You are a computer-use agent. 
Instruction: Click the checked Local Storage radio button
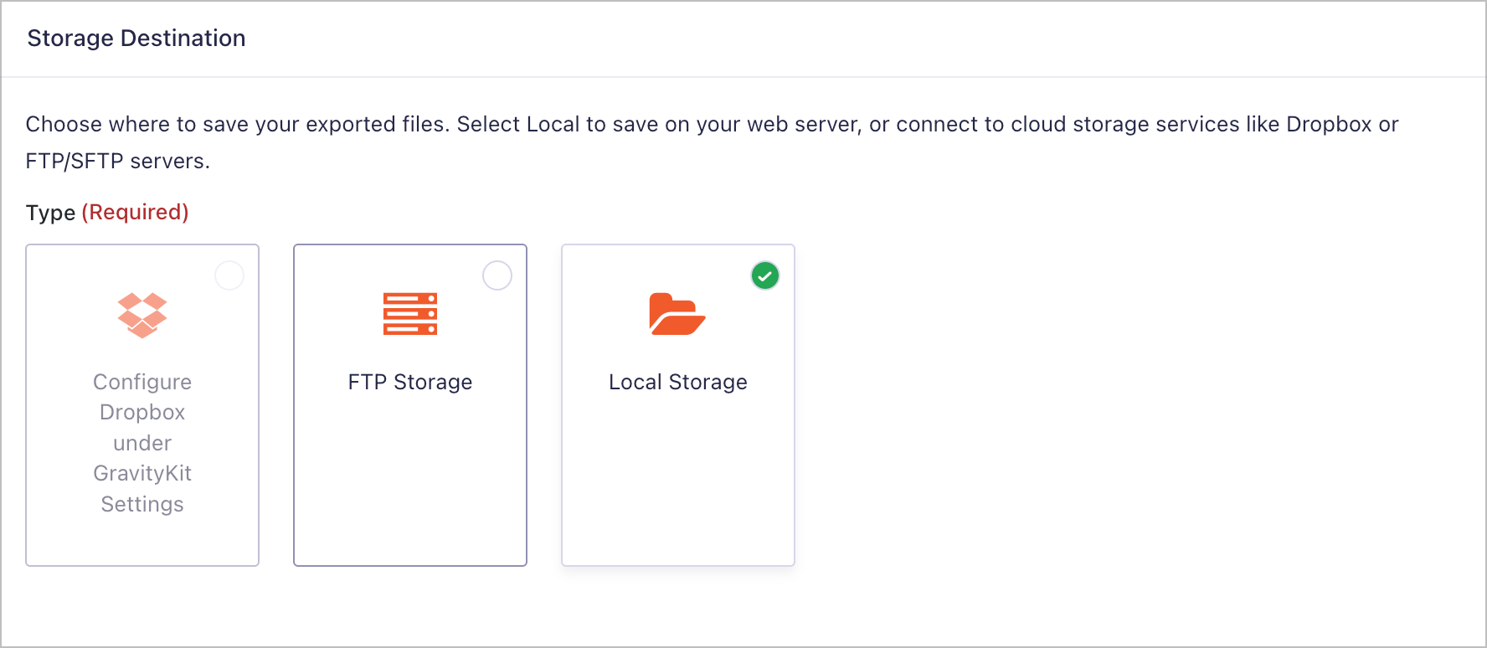(765, 275)
